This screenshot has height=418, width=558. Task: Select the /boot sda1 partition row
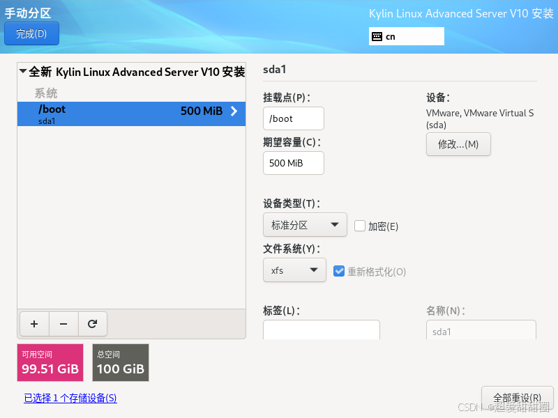tap(131, 114)
